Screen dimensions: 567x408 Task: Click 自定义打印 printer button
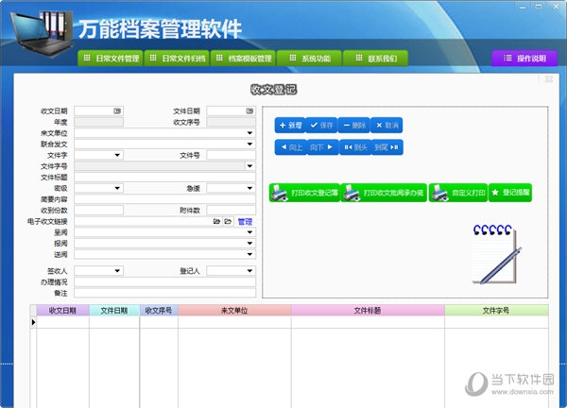[x=458, y=193]
